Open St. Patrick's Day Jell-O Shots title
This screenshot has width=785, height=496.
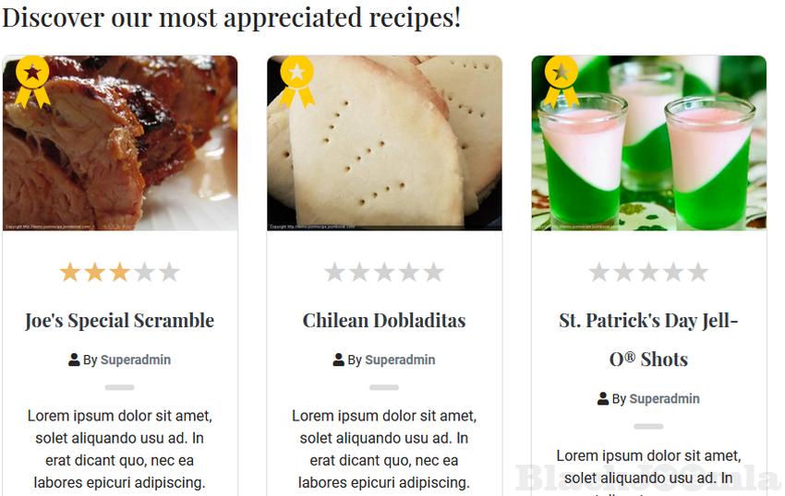(x=648, y=340)
